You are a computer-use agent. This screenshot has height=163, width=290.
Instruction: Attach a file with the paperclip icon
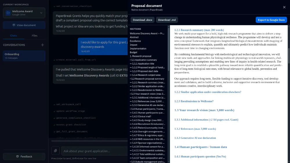pyautogui.click(x=55, y=151)
